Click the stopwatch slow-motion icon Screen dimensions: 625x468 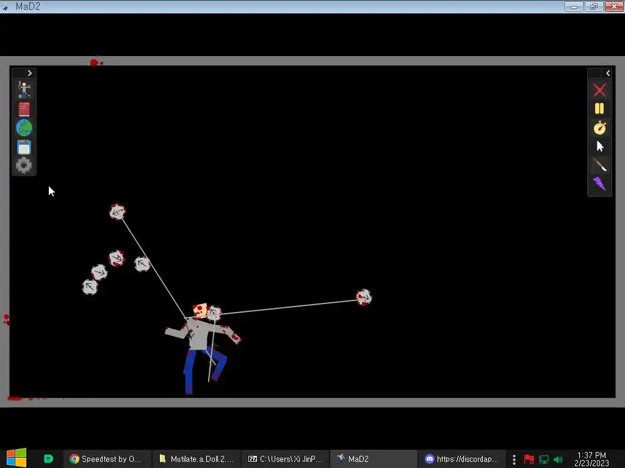point(599,128)
